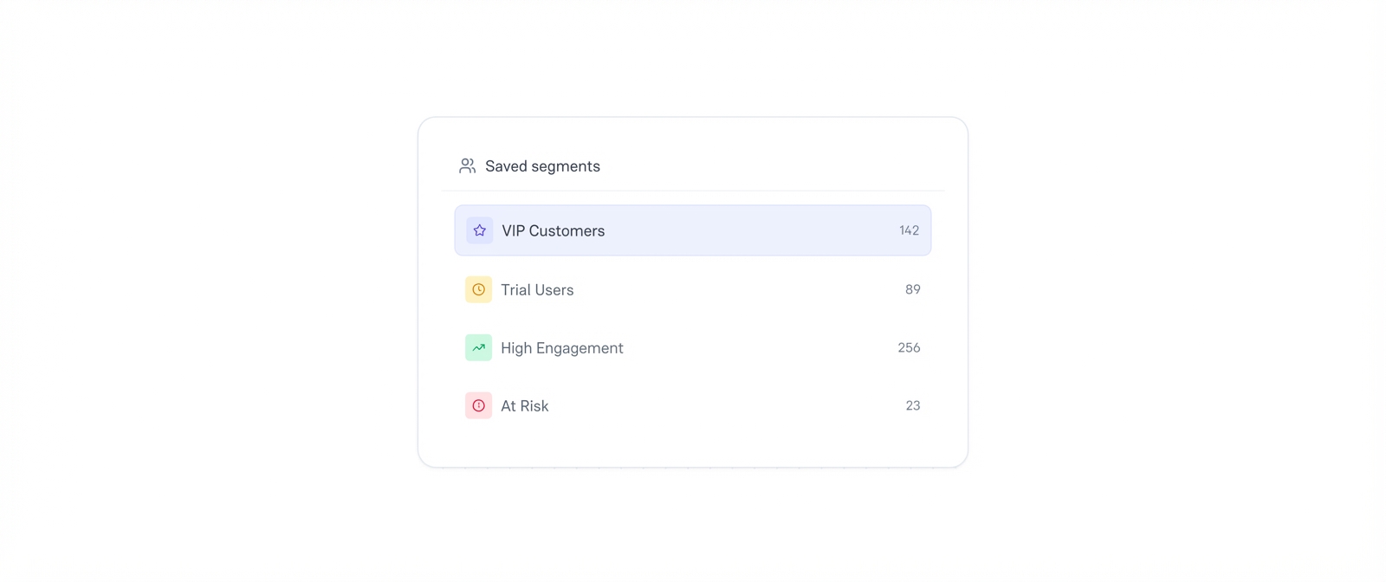Image resolution: width=1386 pixels, height=582 pixels.
Task: Click the empty middle of High Engagement row
Action: 754,347
